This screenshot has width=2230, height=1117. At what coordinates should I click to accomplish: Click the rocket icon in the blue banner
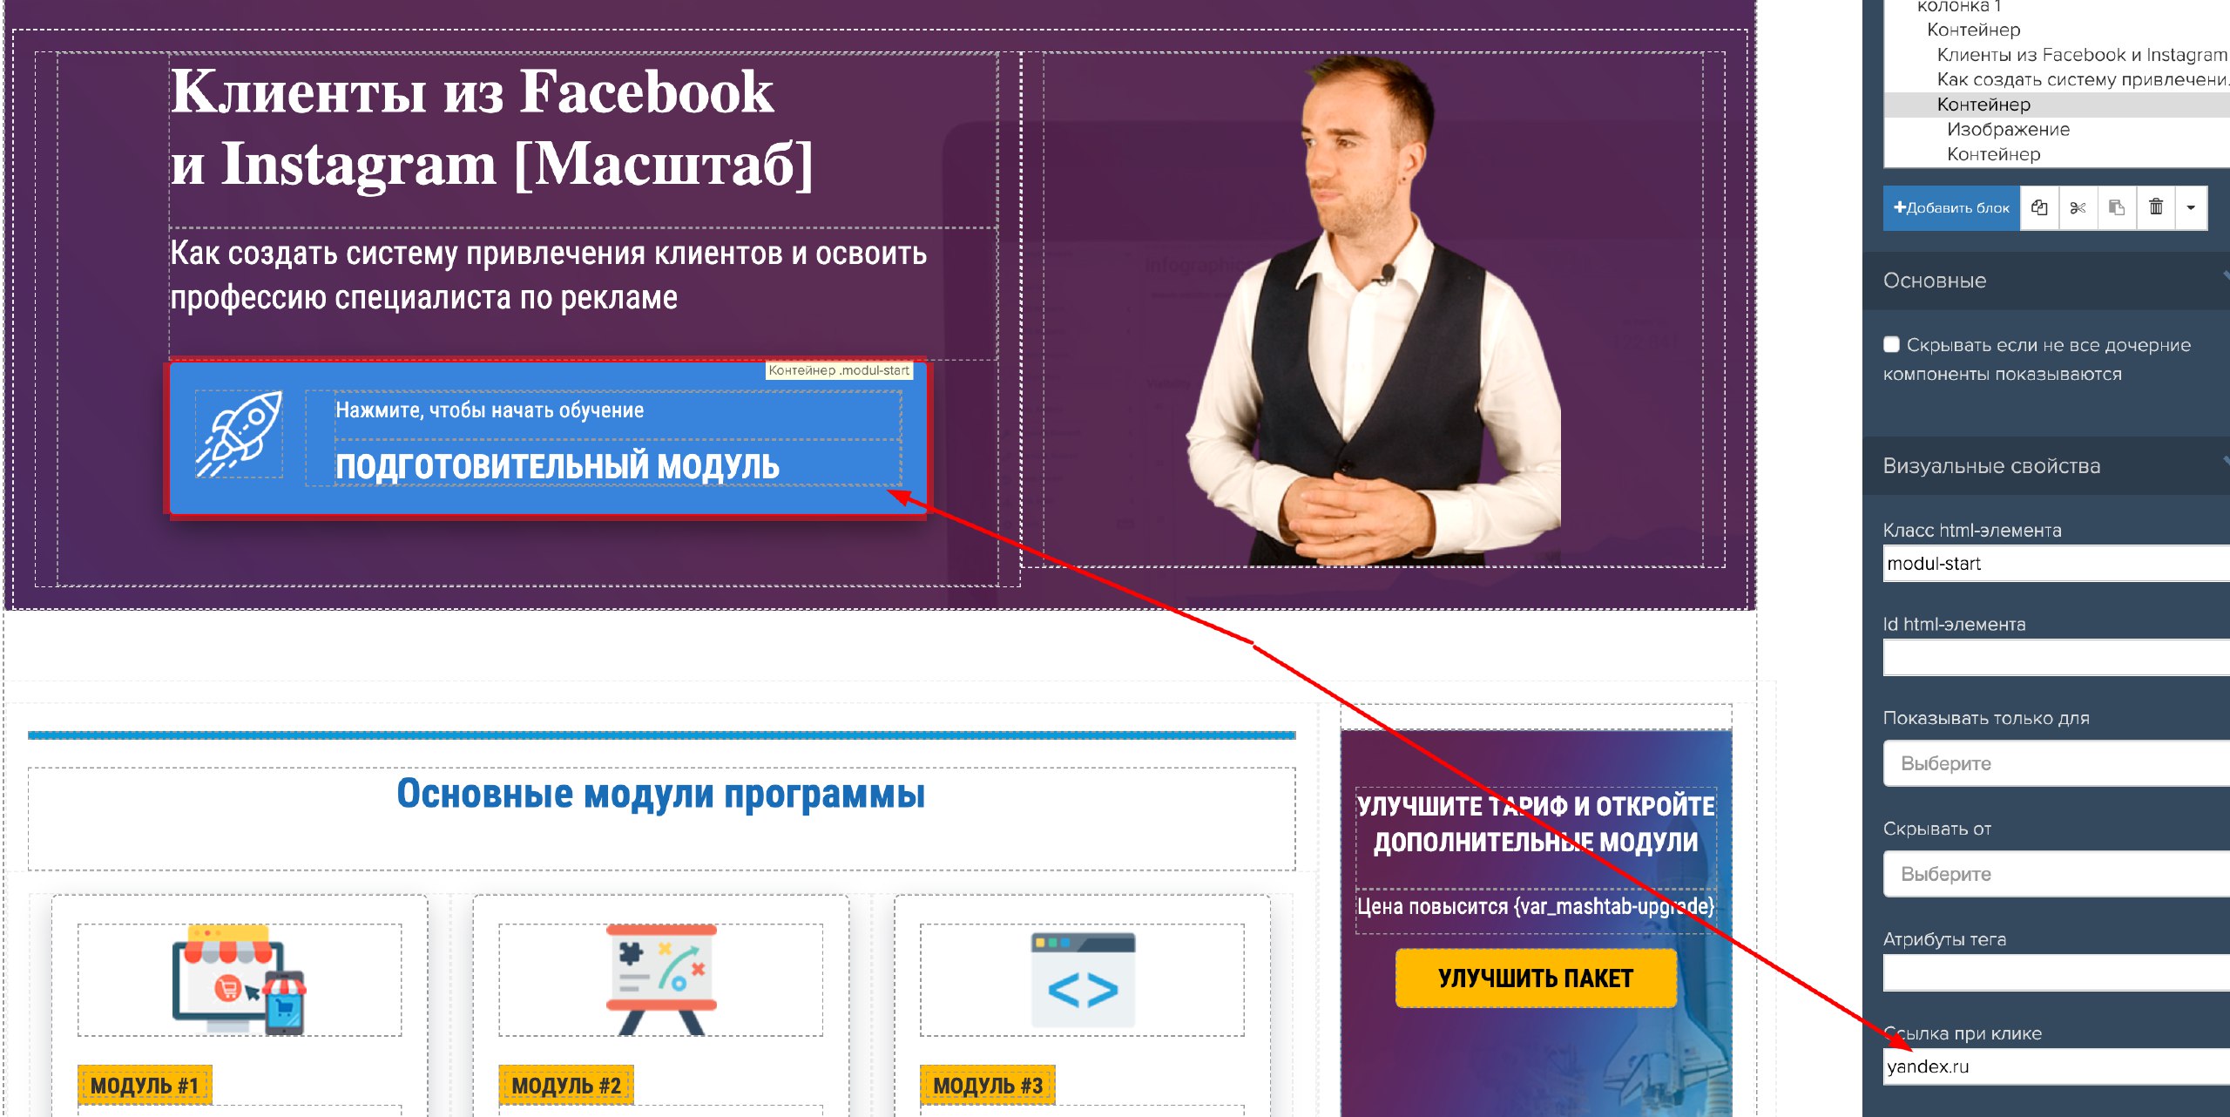coord(240,433)
